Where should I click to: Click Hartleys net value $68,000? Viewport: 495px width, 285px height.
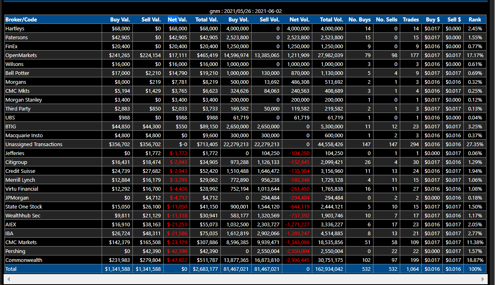tap(178, 28)
